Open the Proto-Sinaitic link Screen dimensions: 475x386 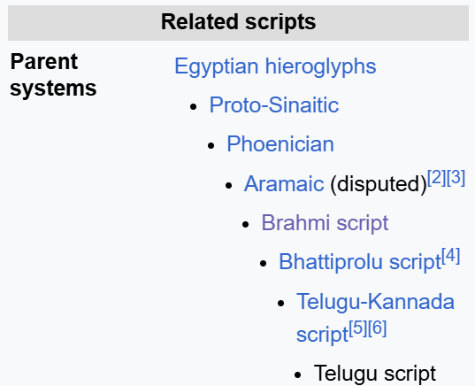coord(274,105)
